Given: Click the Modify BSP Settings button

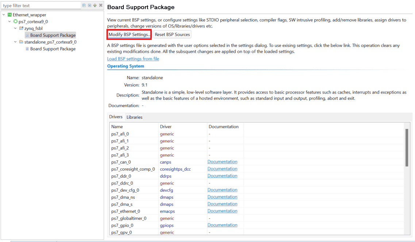Looking at the screenshot, I should 129,35.
